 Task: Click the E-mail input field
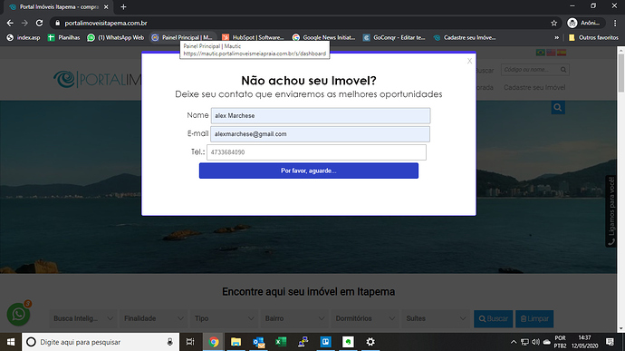click(x=320, y=134)
